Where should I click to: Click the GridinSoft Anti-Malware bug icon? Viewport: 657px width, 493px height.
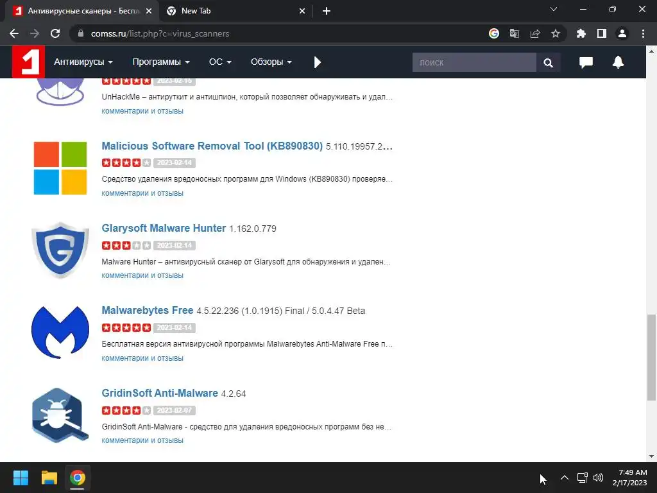pyautogui.click(x=60, y=415)
